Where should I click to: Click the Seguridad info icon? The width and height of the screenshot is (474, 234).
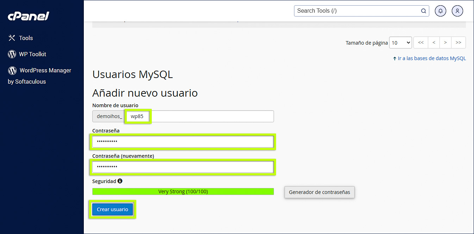click(x=120, y=181)
